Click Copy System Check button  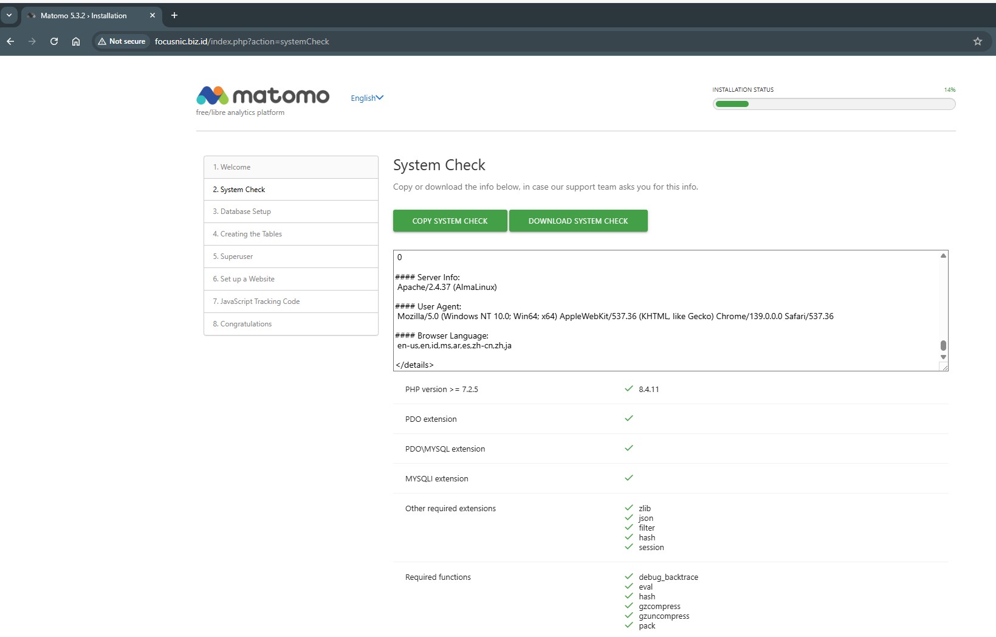coord(450,221)
